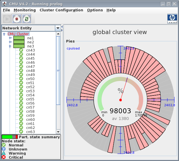
Task: Click the Warning triangle legend icon
Action: pos(4,153)
